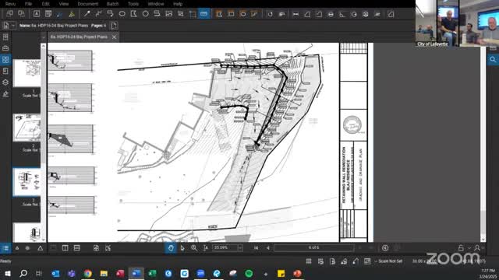Image resolution: width=499 pixels, height=280 pixels.
Task: Open the Tool Chest panel in sidebar
Action: (x=5, y=48)
